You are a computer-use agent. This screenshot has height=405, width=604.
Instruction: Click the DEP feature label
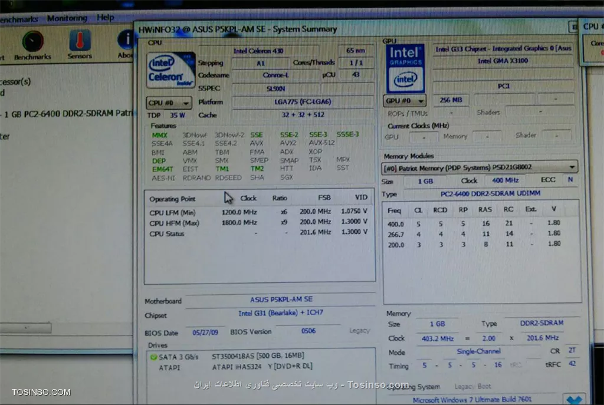tap(159, 160)
